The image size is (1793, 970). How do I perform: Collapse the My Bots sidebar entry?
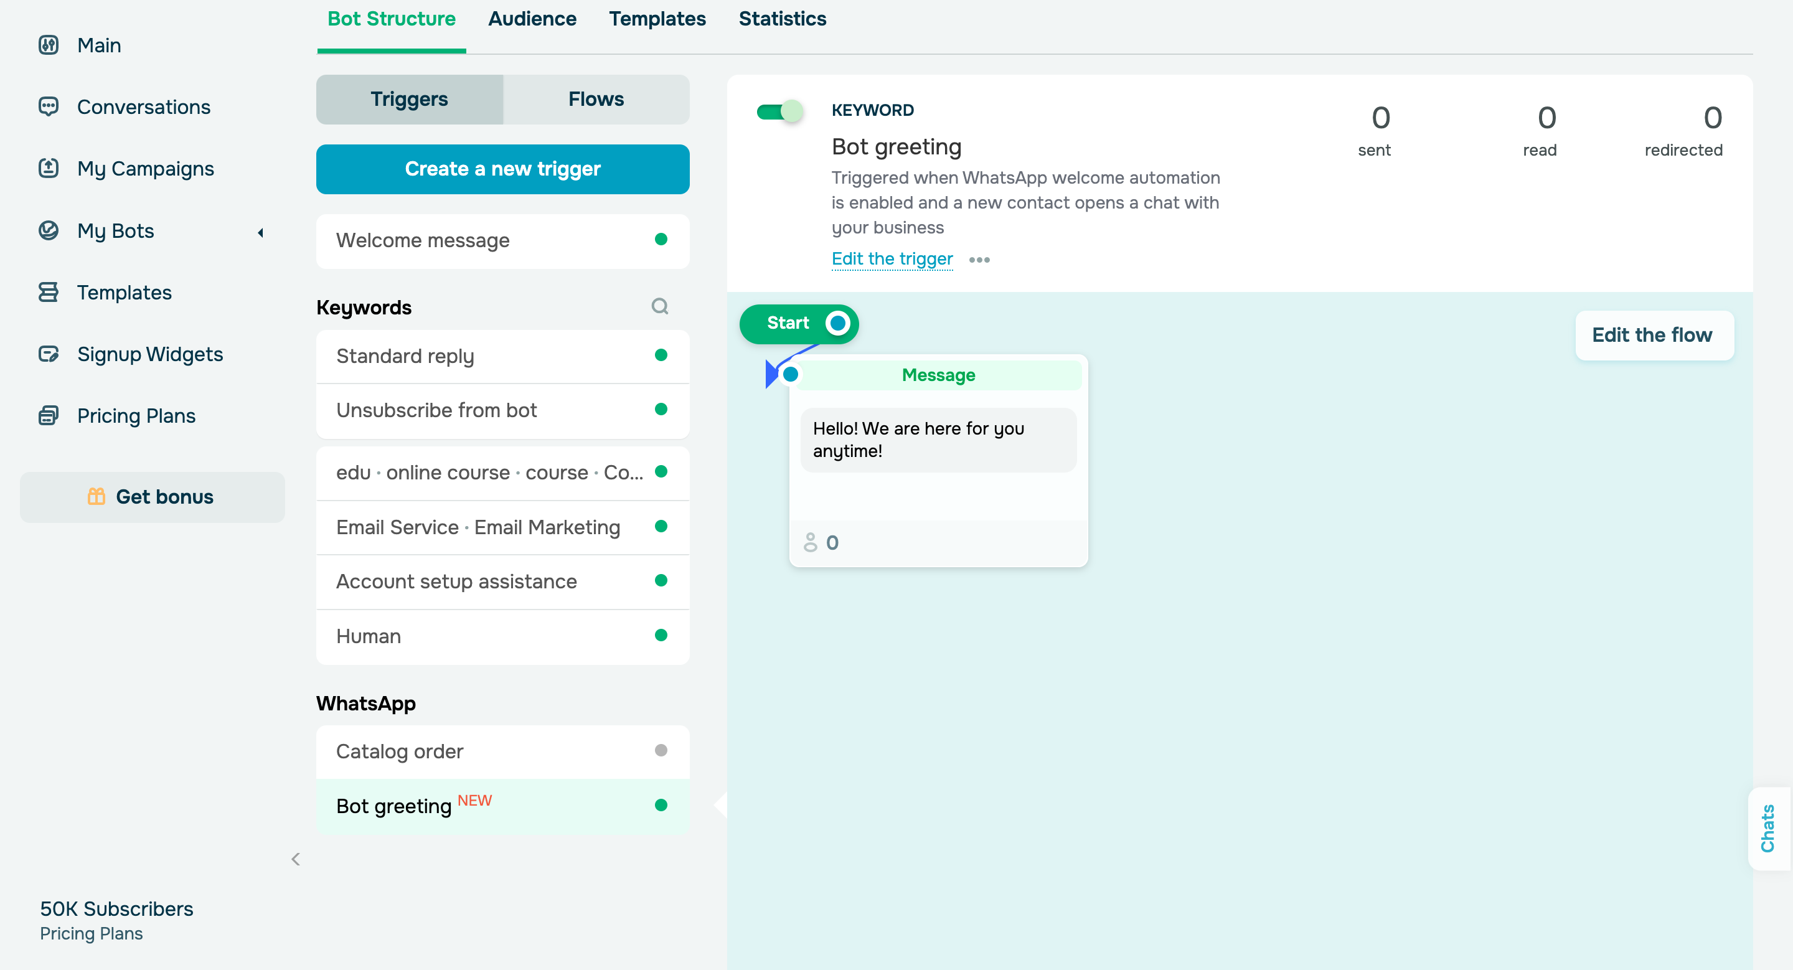point(260,232)
